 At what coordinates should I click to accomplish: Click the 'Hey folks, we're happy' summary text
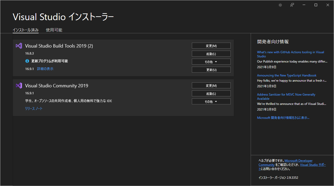click(x=292, y=81)
